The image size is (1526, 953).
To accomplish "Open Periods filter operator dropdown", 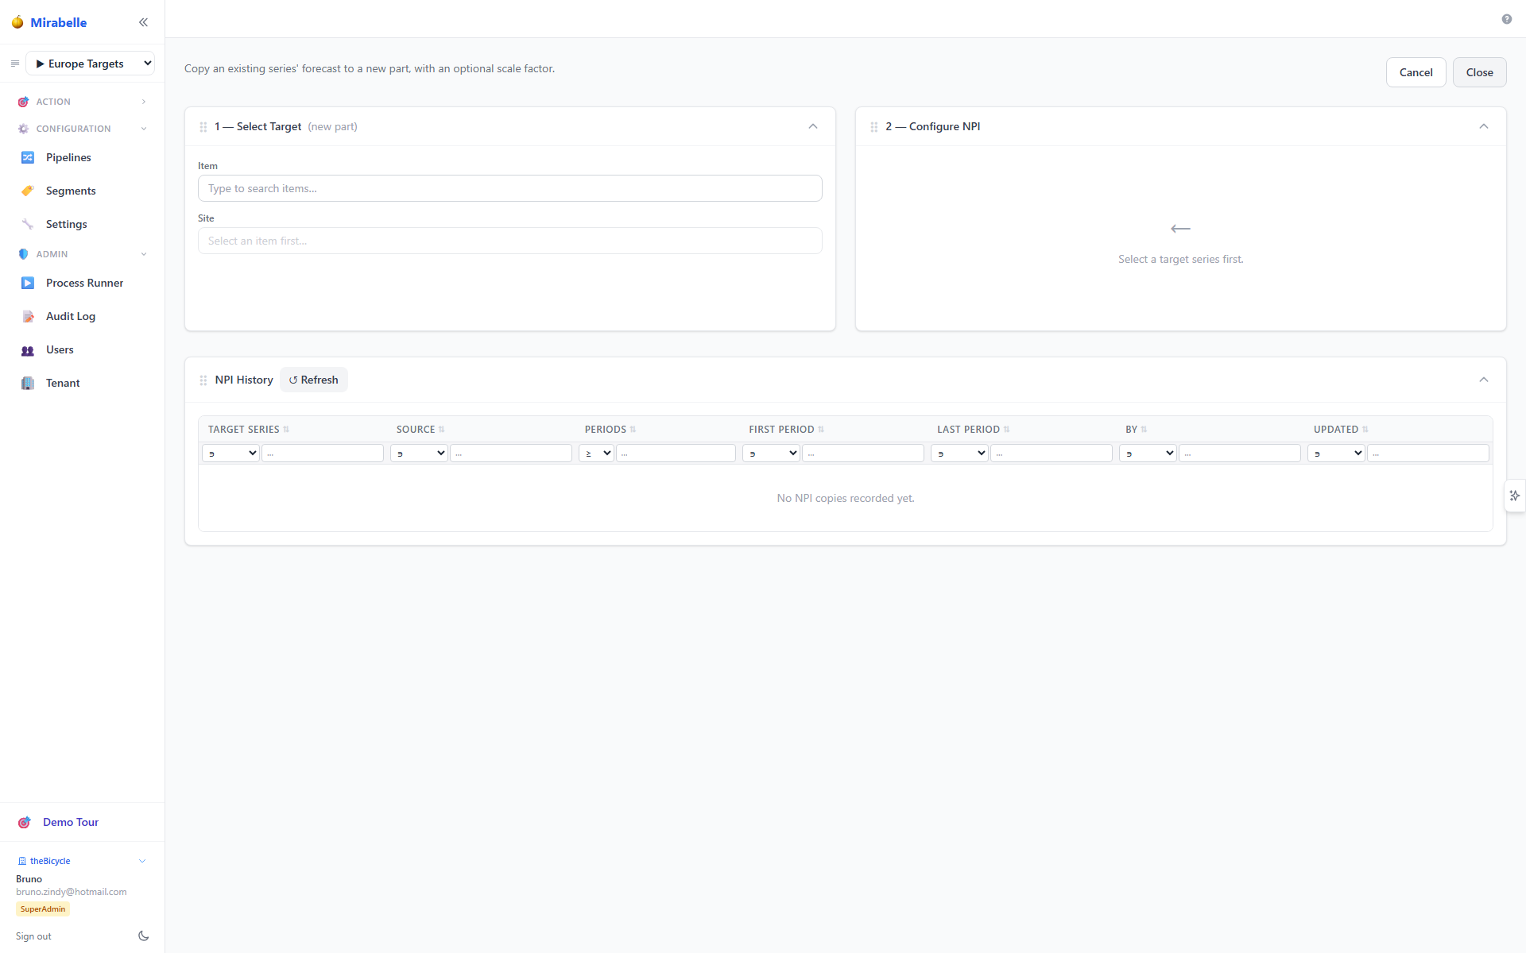I will (x=596, y=453).
